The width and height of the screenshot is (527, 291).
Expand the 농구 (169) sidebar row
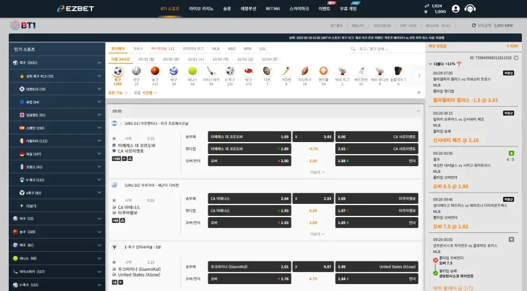coord(57,232)
